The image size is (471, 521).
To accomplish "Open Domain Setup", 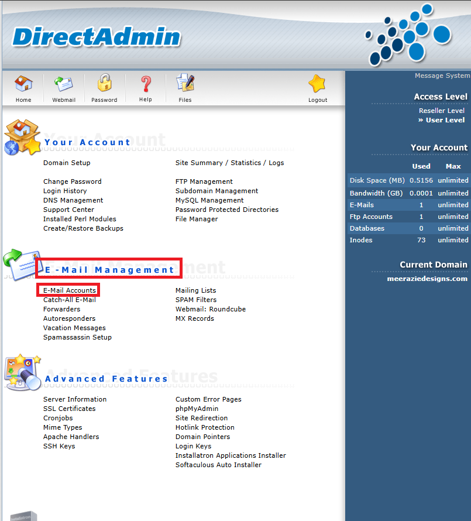I will [67, 163].
